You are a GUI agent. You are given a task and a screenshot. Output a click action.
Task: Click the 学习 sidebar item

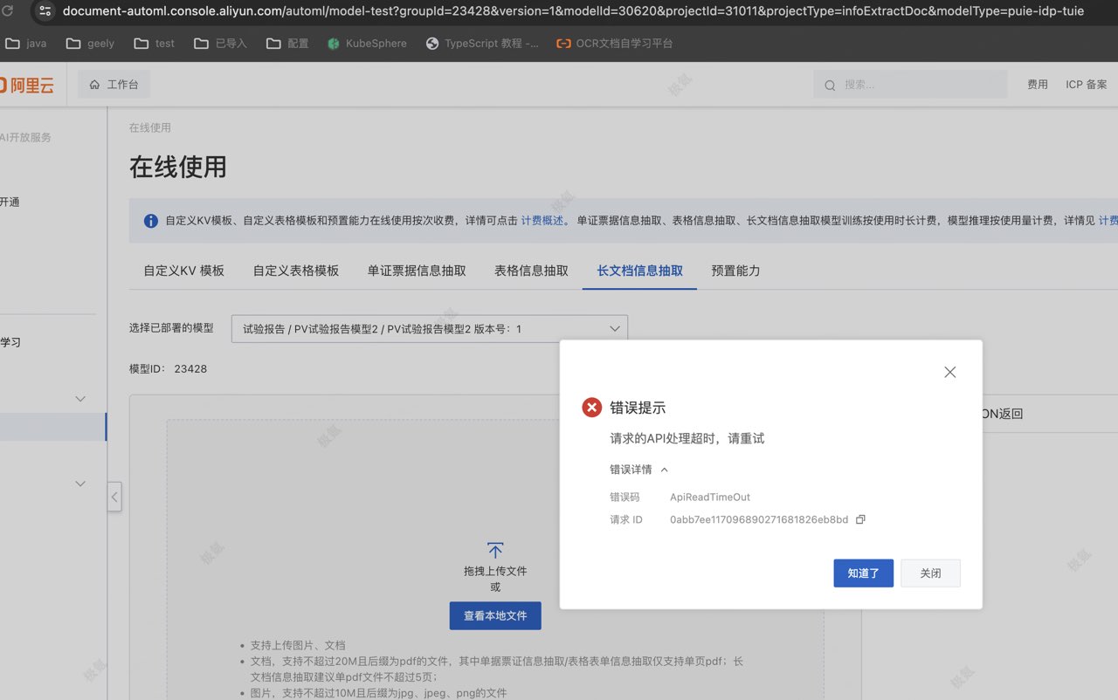[x=10, y=342]
